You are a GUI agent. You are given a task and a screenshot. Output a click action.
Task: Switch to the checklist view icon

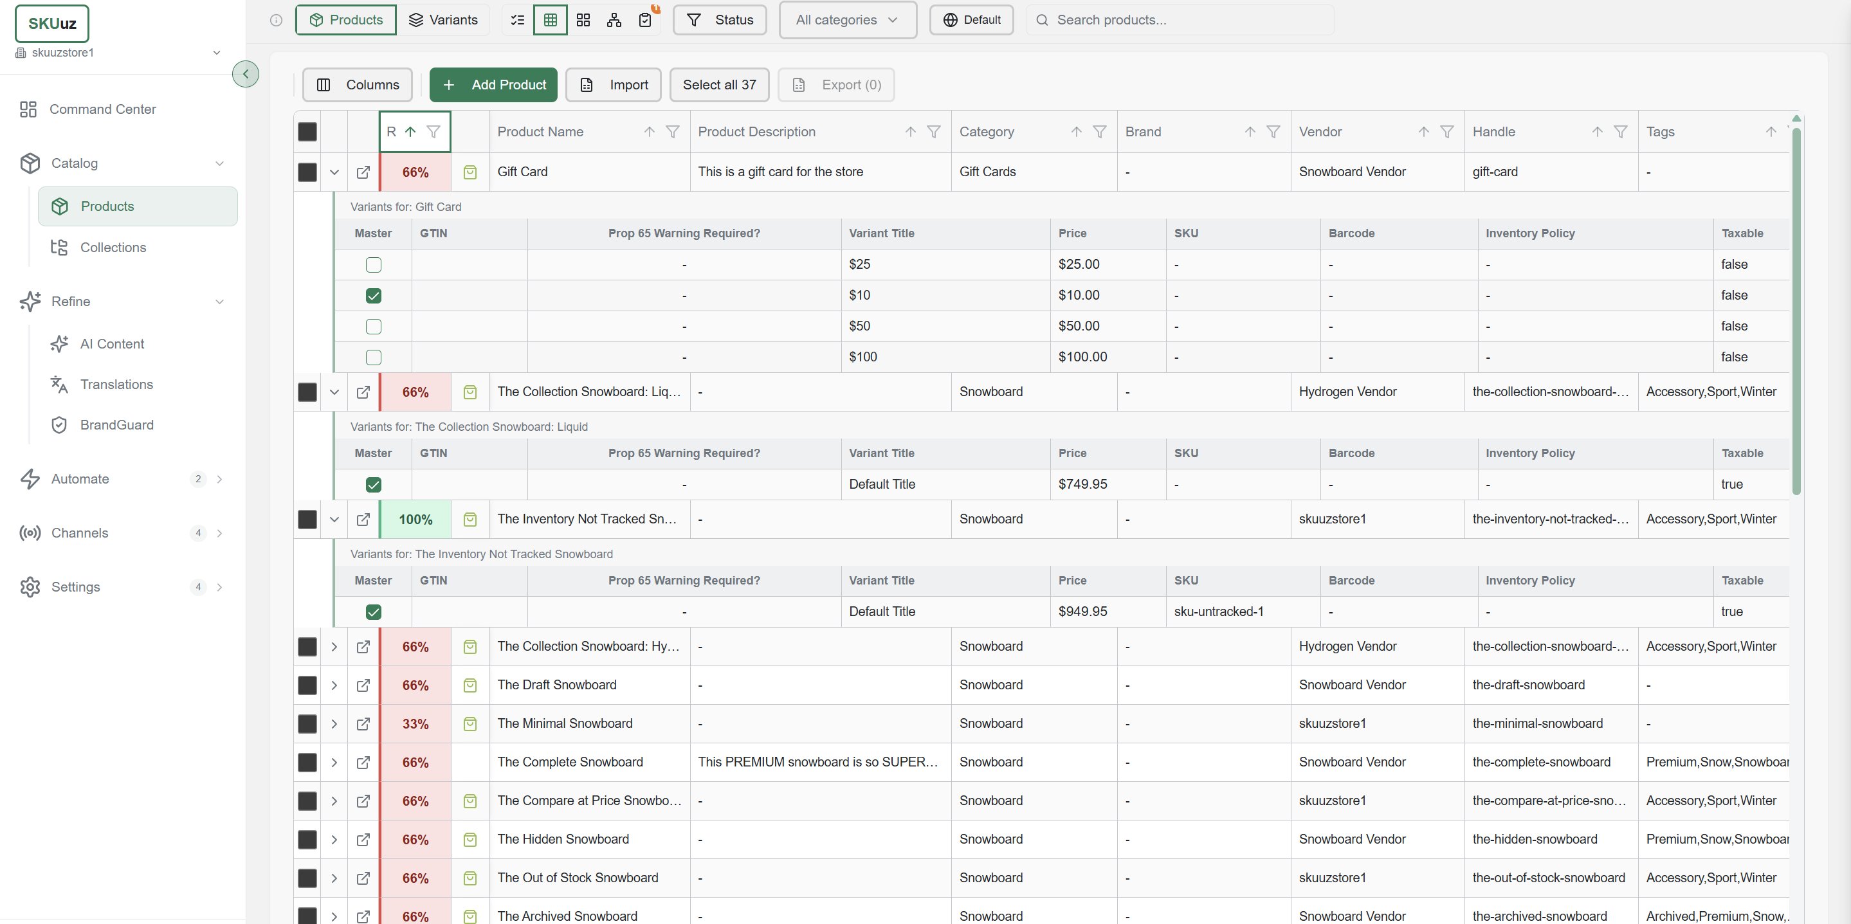pos(517,20)
